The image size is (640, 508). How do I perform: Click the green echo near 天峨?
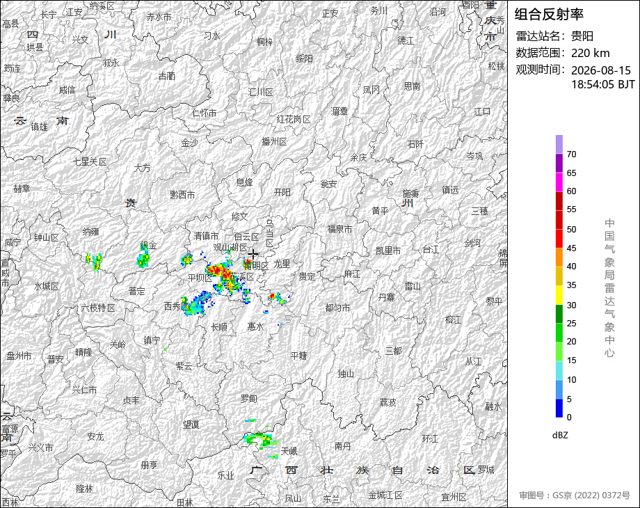(x=260, y=440)
